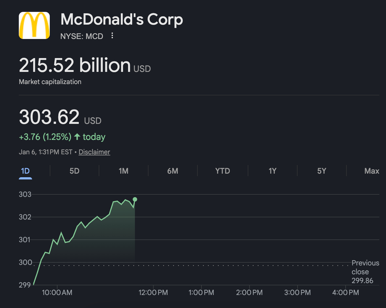
Task: Show the 1M price history
Action: click(x=124, y=171)
